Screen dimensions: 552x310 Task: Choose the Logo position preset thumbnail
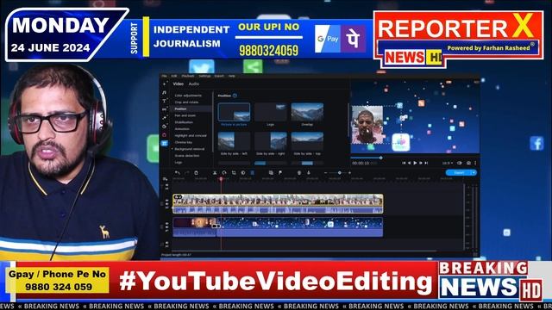(270, 112)
